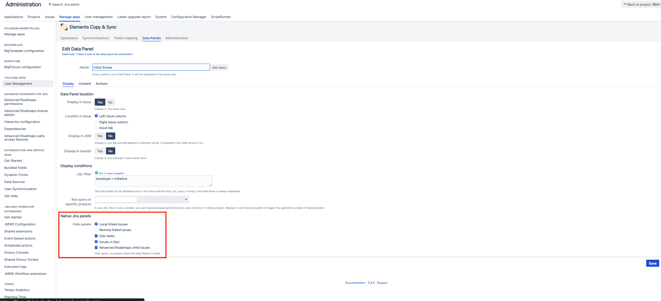Click the Save button
The height and width of the screenshot is (301, 661).
[653, 263]
